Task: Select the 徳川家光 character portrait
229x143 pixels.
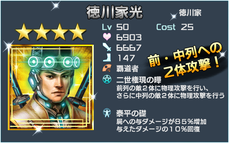Action: point(51,87)
